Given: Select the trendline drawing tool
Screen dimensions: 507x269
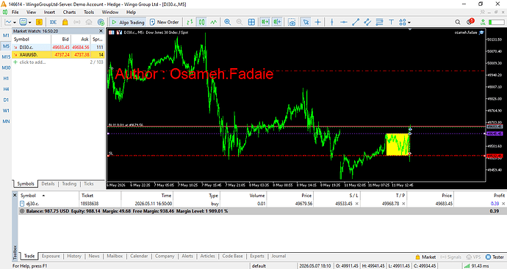Looking at the screenshot, I should tap(356, 22).
